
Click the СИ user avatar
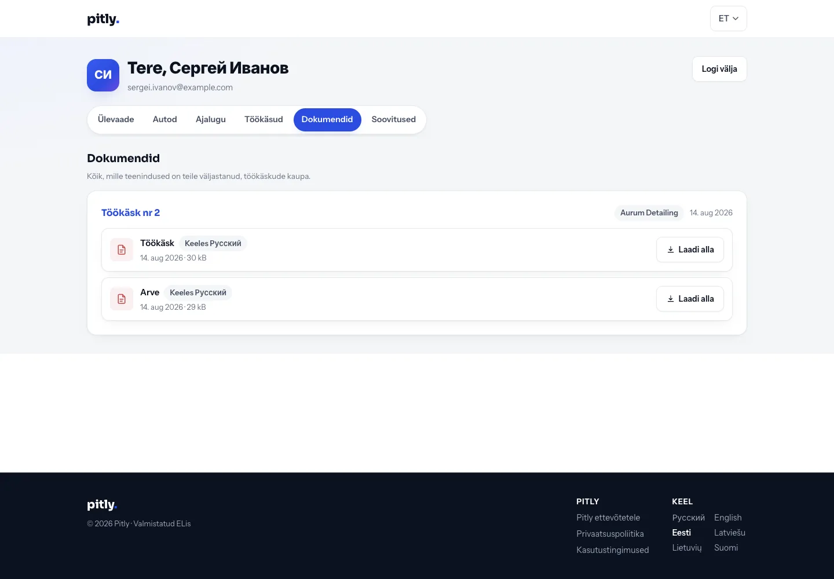tap(103, 75)
